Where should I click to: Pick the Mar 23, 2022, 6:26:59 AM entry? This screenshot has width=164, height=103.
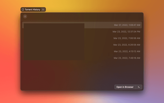127,45
